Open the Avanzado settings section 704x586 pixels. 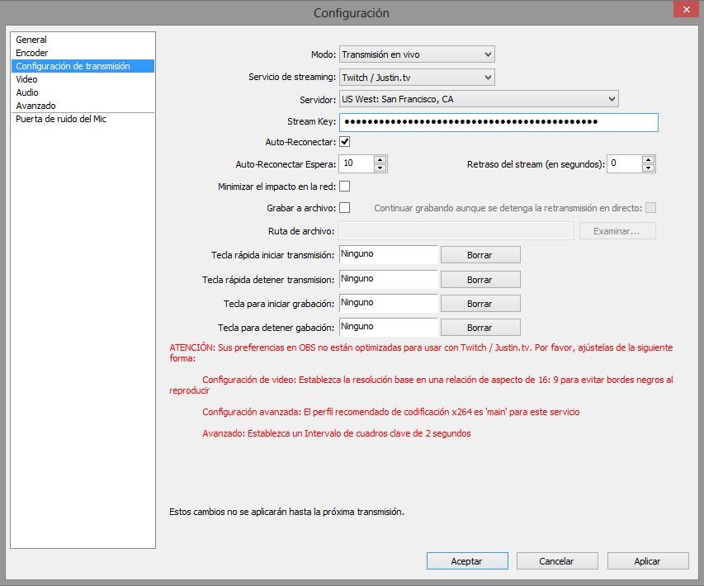click(83, 106)
